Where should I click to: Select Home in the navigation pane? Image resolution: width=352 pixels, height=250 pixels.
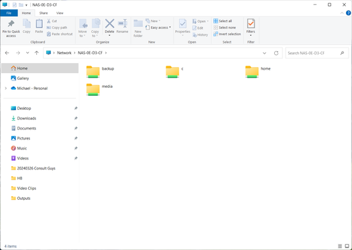40,68
